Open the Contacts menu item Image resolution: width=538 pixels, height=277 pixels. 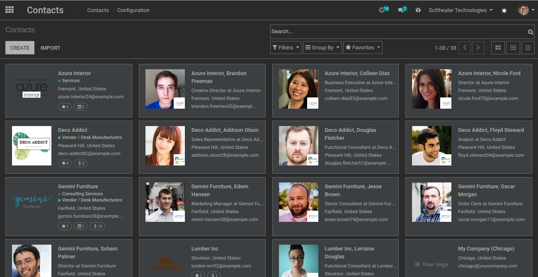click(98, 10)
